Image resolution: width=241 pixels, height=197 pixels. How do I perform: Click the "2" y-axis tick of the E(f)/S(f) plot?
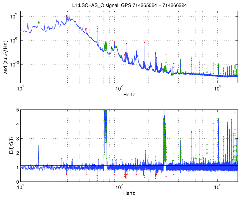18,153
